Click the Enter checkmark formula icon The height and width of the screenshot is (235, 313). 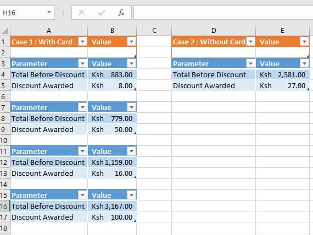(102, 13)
